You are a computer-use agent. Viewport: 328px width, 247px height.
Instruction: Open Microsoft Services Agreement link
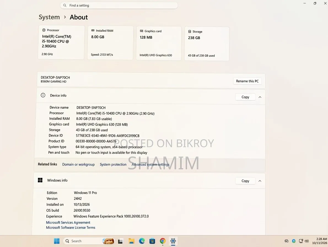coord(68,222)
